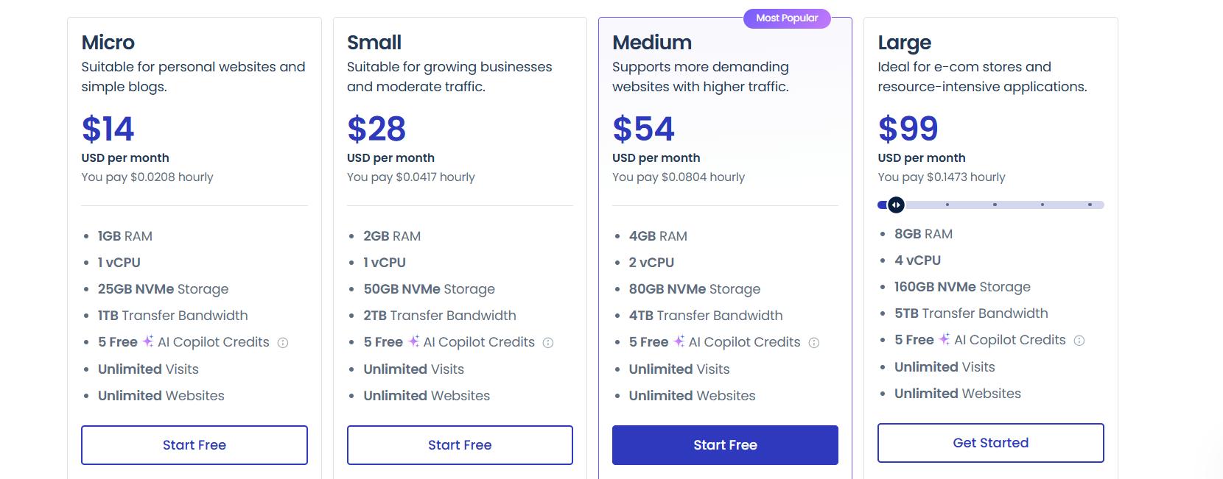Viewport: 1223px width, 479px height.
Task: Select the last stop on the Large plan slider
Action: [x=1090, y=205]
